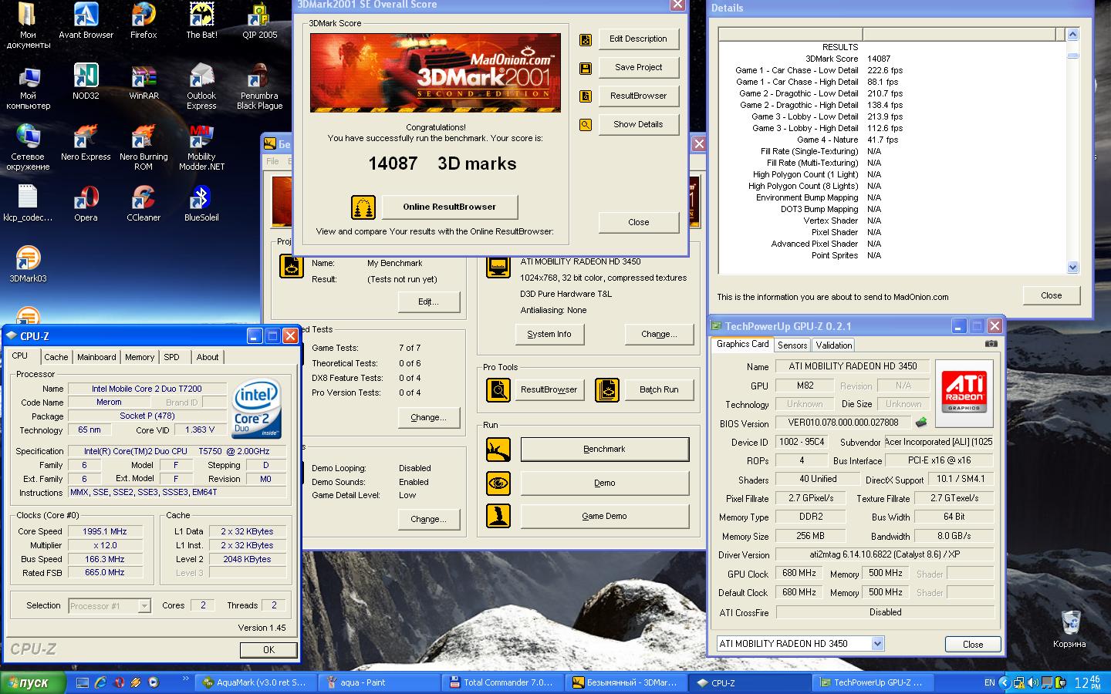Switch to Sensors tab in GPU-Z
Viewport: 1111px width, 694px height.
(792, 345)
